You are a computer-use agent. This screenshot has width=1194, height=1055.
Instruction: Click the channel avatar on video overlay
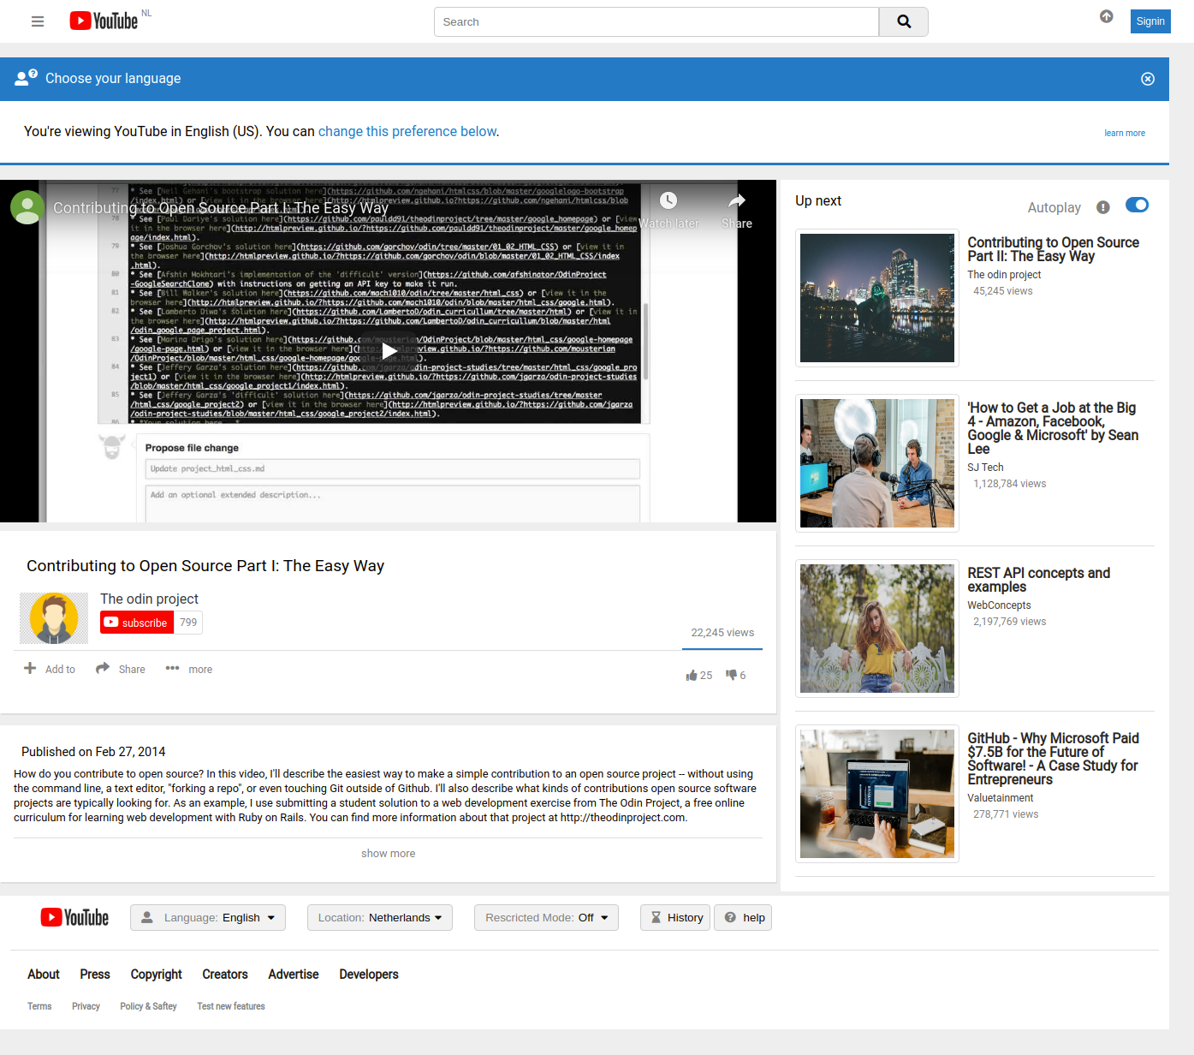tap(27, 207)
